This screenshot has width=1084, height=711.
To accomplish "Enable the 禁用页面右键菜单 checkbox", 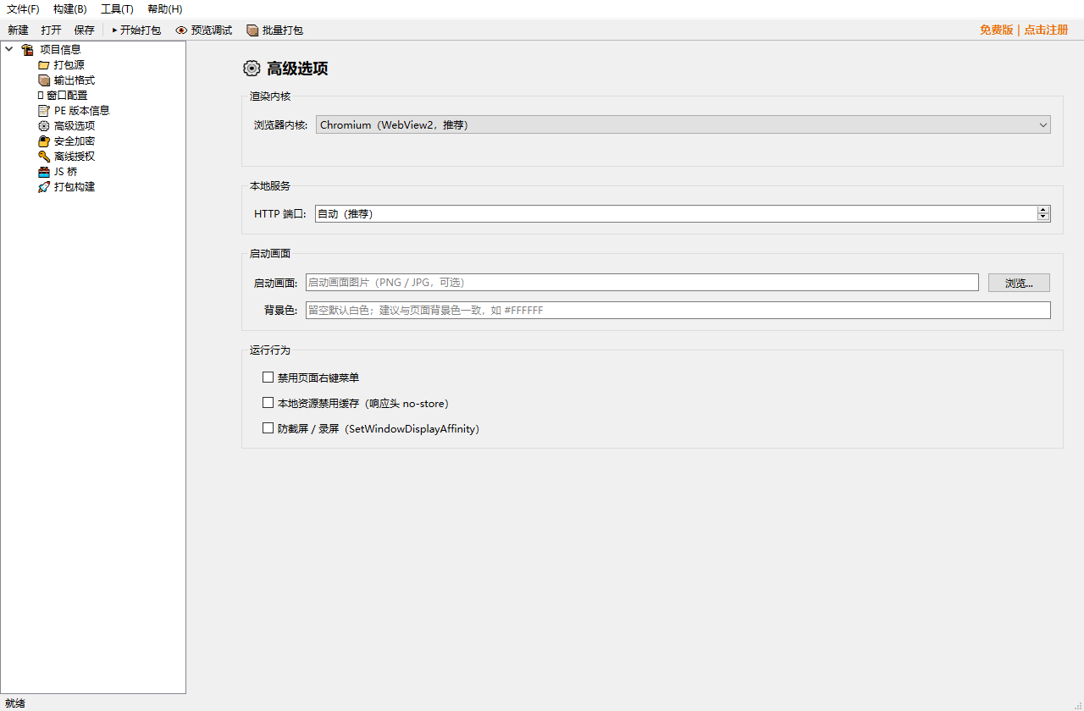I will 268,378.
